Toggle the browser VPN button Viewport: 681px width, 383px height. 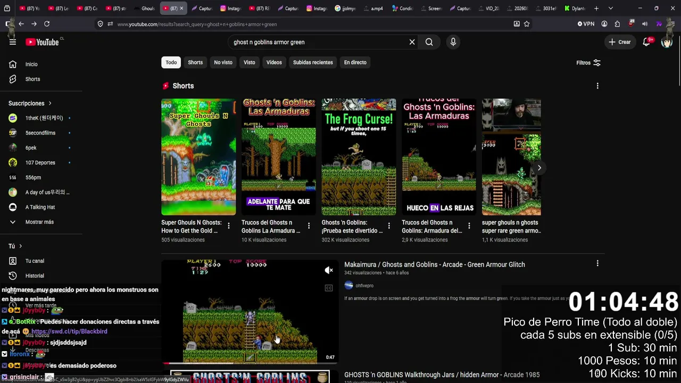[x=586, y=24]
